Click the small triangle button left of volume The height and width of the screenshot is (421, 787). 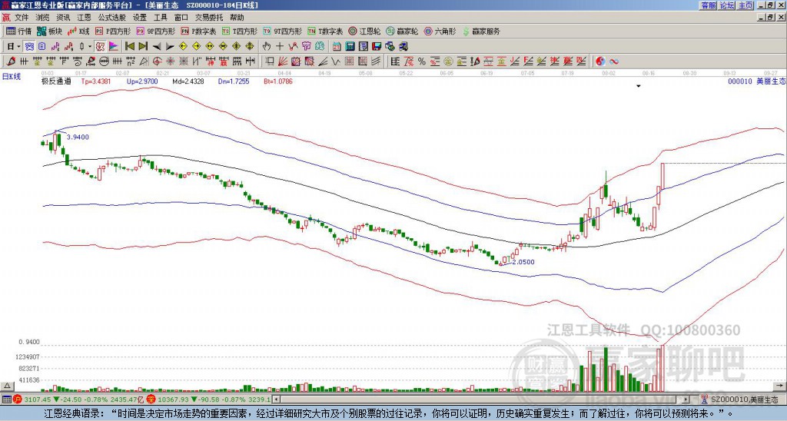click(x=7, y=386)
